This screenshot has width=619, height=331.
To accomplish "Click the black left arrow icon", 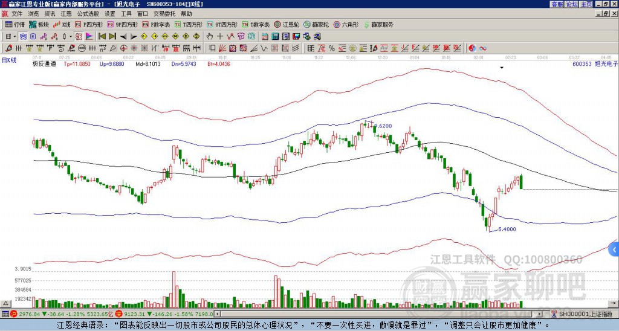I will click(123, 37).
